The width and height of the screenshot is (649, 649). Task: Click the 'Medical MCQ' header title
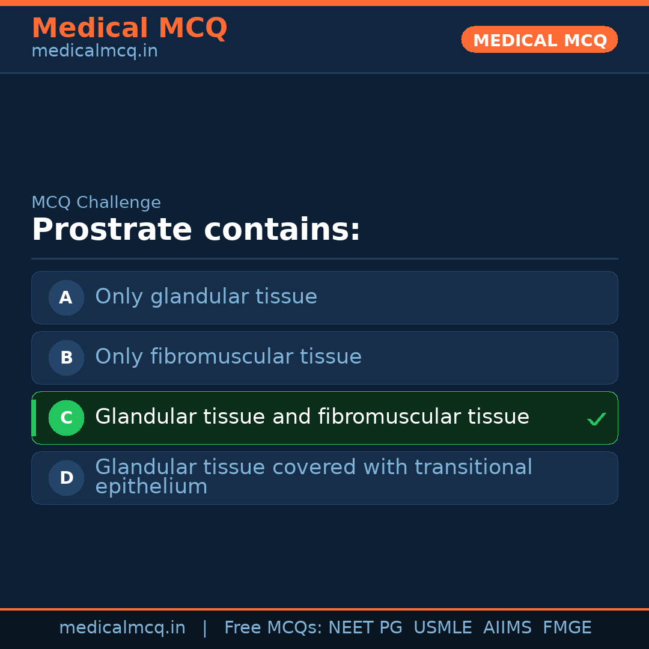(x=129, y=28)
